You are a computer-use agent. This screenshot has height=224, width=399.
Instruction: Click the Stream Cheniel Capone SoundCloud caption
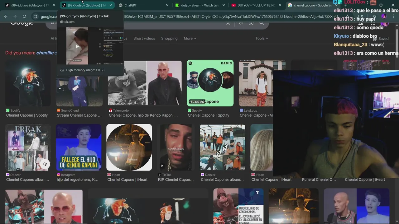coord(79,115)
